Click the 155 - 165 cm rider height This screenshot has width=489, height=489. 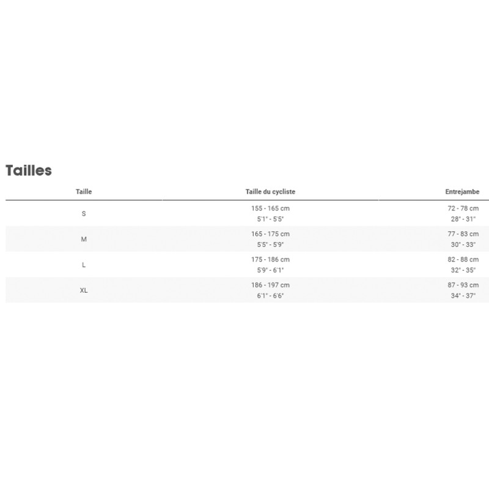(270, 208)
